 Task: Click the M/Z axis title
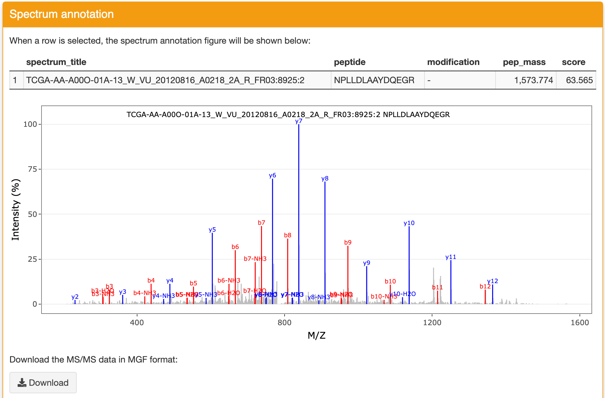[x=317, y=336]
